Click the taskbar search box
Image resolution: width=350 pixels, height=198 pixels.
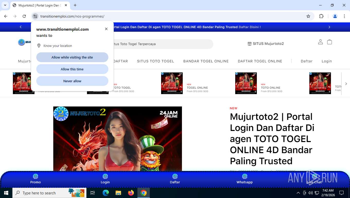(x=49, y=193)
